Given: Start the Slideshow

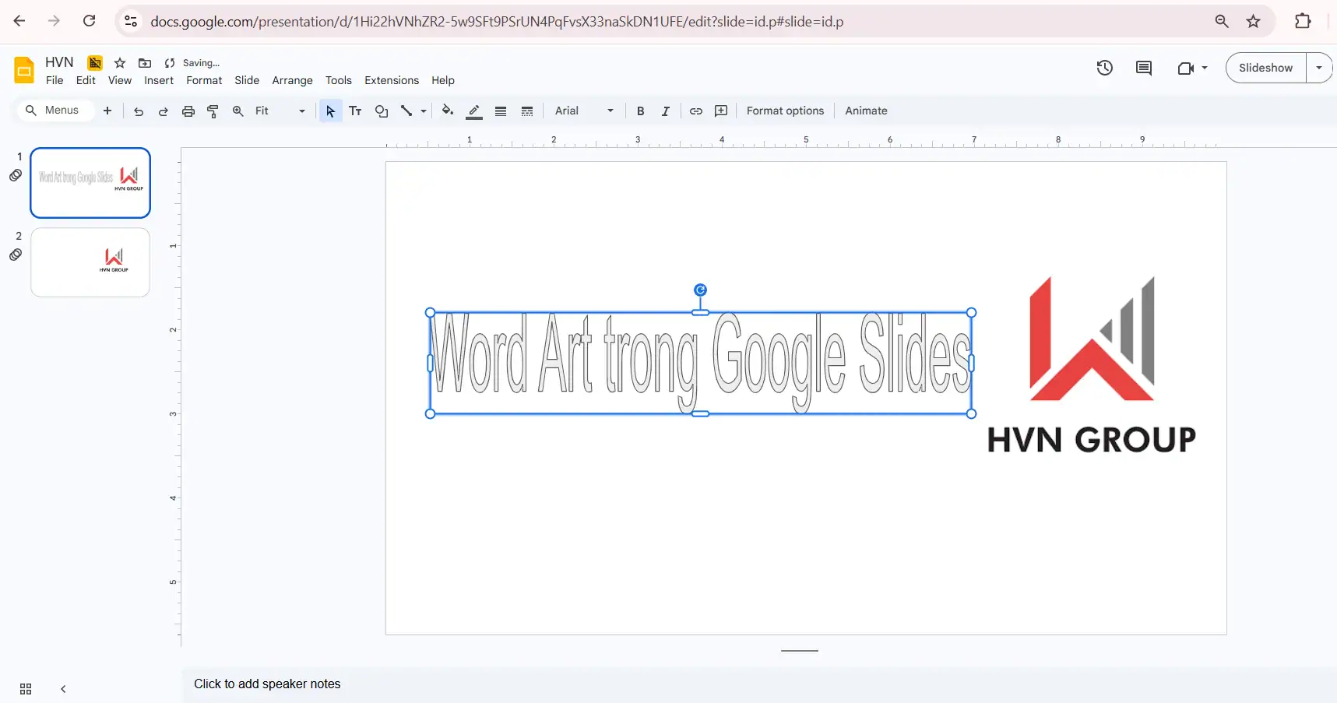Looking at the screenshot, I should tap(1265, 68).
